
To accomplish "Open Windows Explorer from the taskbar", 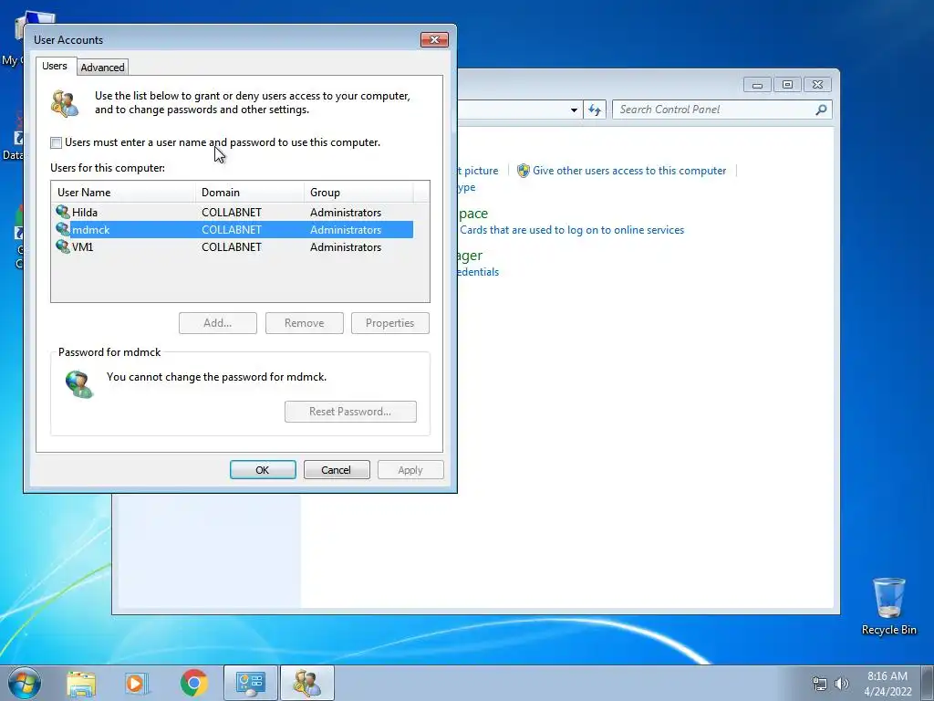I will click(x=81, y=683).
